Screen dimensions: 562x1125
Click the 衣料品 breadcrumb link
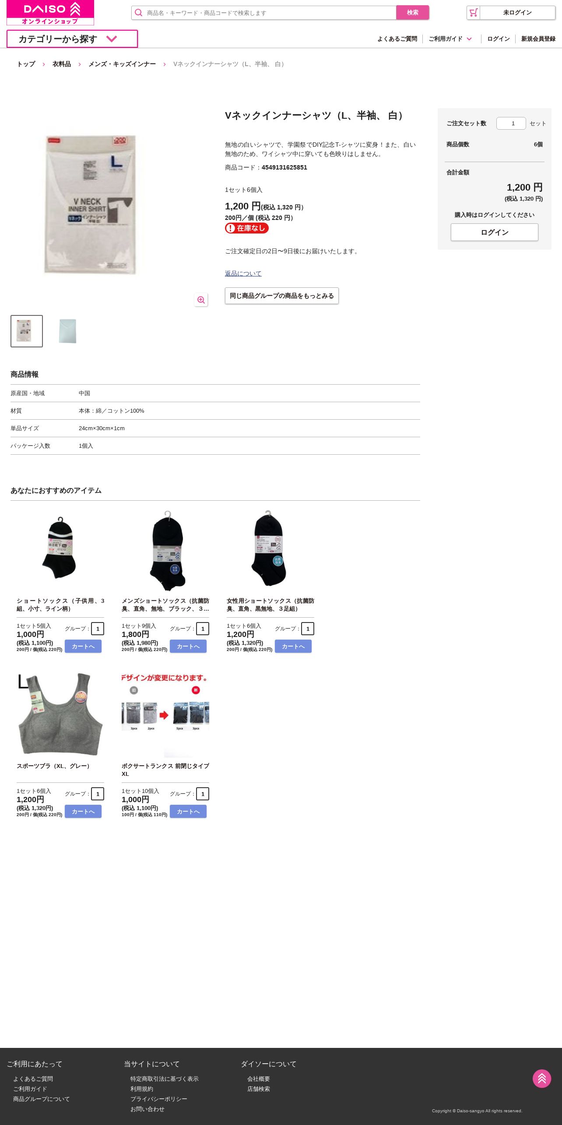tap(62, 64)
